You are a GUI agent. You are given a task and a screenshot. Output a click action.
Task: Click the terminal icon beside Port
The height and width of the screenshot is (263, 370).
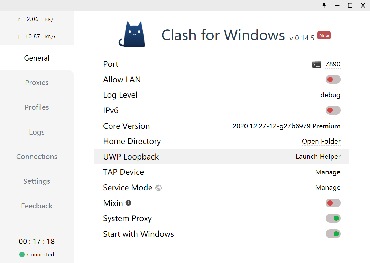(316, 64)
